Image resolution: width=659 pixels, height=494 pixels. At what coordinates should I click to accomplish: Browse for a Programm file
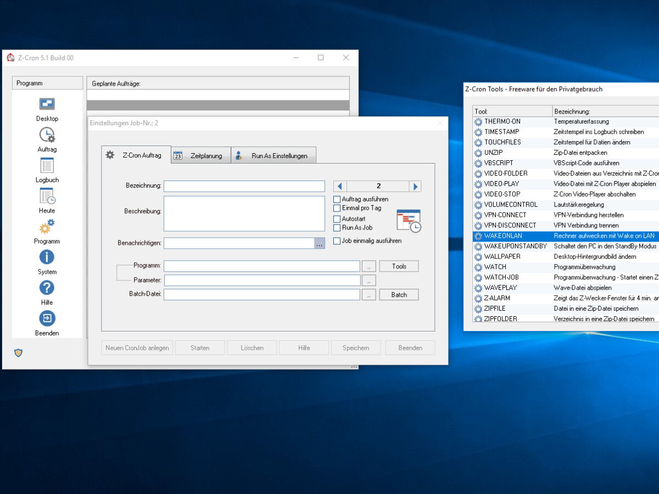tap(368, 266)
